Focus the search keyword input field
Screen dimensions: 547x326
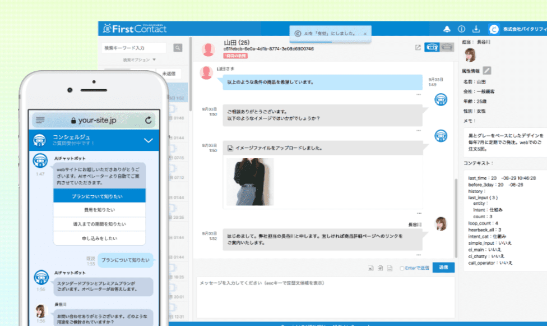point(134,48)
